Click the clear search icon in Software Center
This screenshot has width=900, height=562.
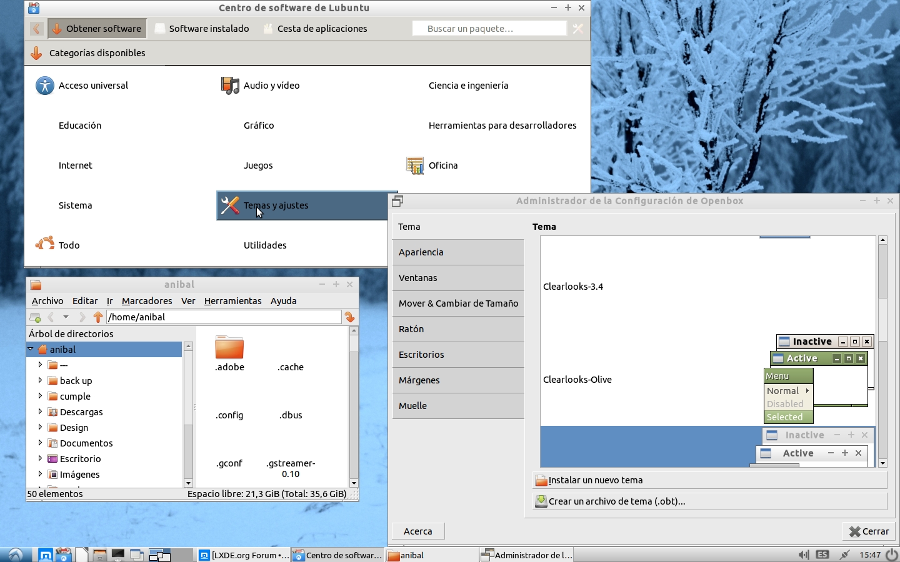tap(578, 29)
